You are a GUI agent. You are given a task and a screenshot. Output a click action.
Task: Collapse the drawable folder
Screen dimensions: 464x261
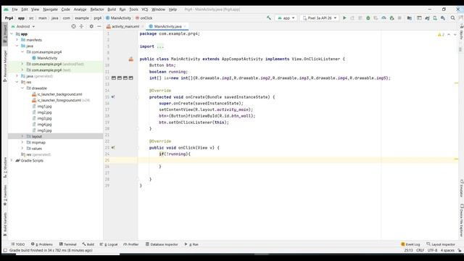click(22, 88)
